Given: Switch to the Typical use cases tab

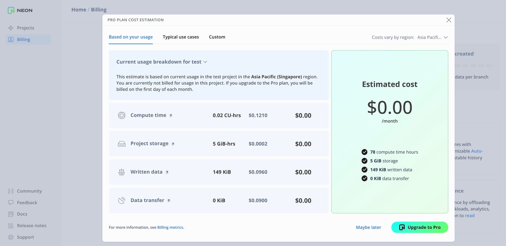Looking at the screenshot, I should [x=181, y=37].
